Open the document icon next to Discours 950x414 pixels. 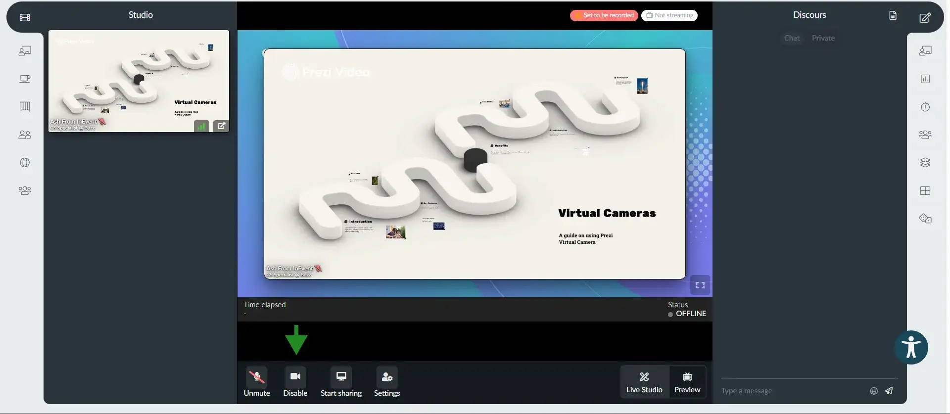(x=893, y=15)
